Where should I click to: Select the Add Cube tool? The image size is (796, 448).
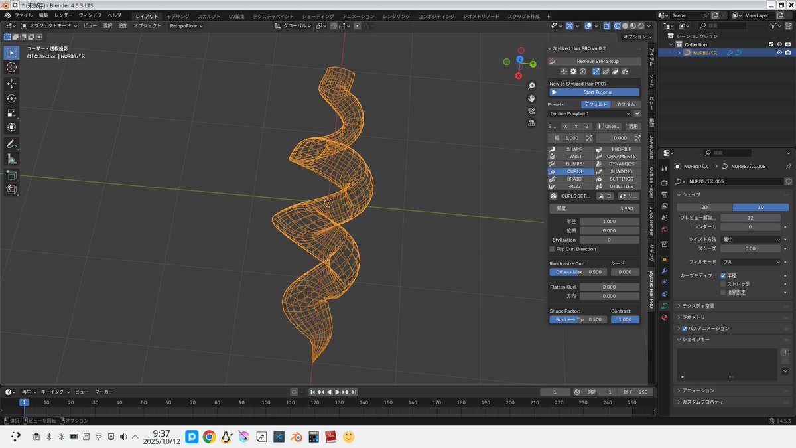click(11, 175)
